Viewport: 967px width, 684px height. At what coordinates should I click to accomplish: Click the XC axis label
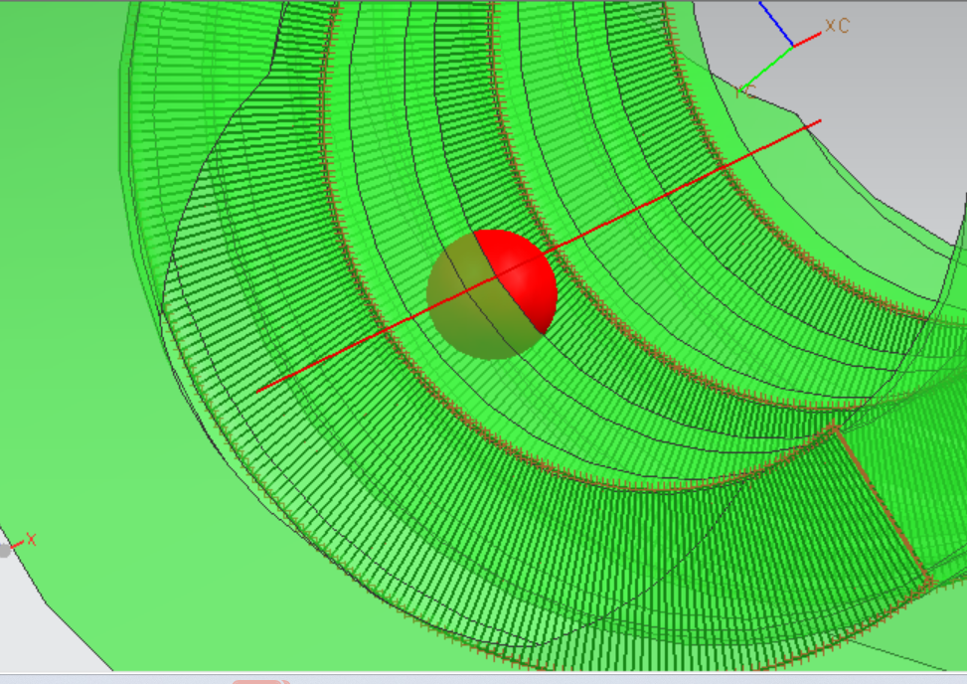(838, 26)
